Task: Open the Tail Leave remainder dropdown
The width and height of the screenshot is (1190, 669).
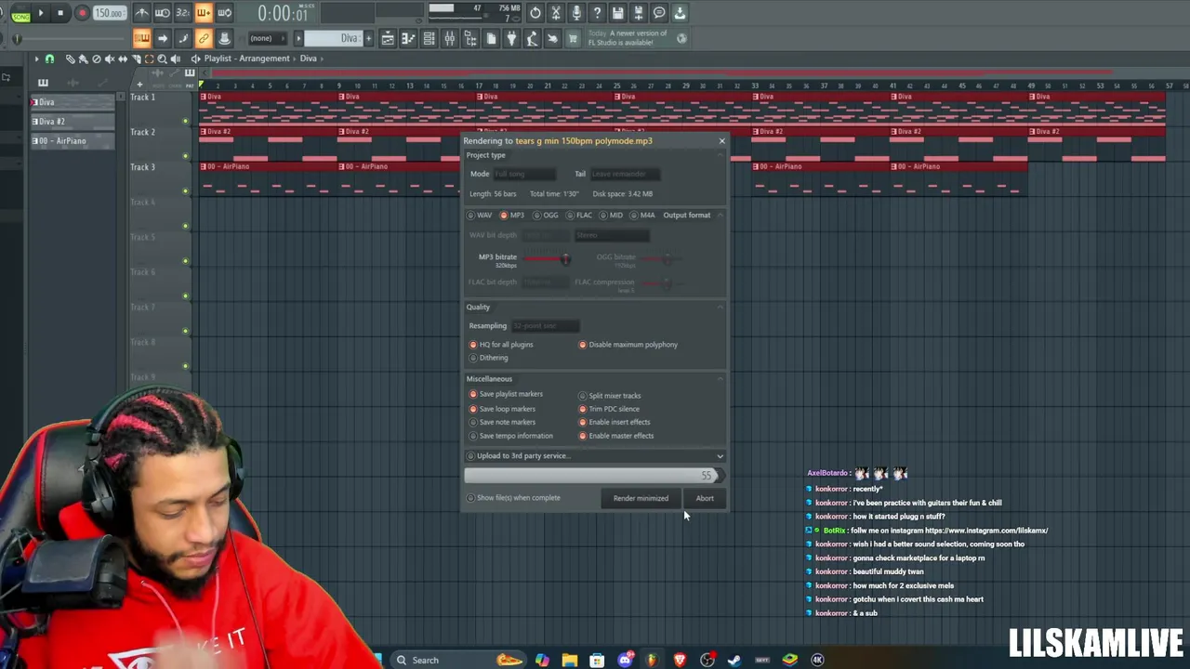Action: click(x=625, y=174)
